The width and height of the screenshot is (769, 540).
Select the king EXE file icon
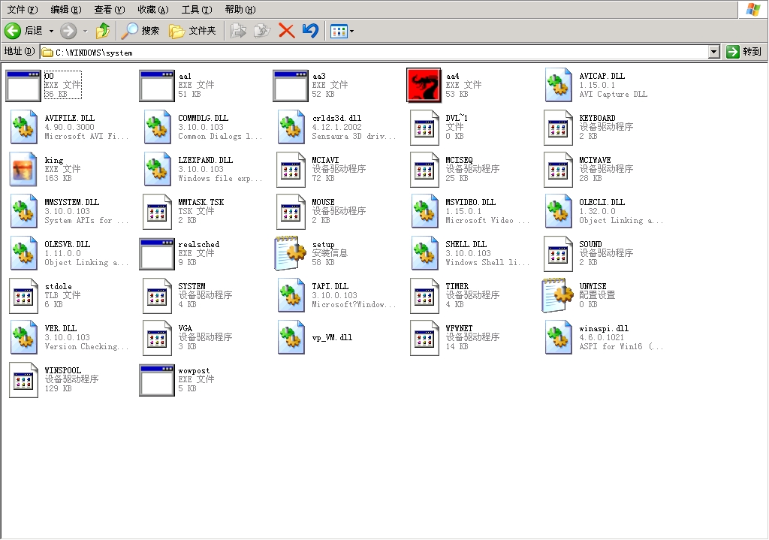23,169
